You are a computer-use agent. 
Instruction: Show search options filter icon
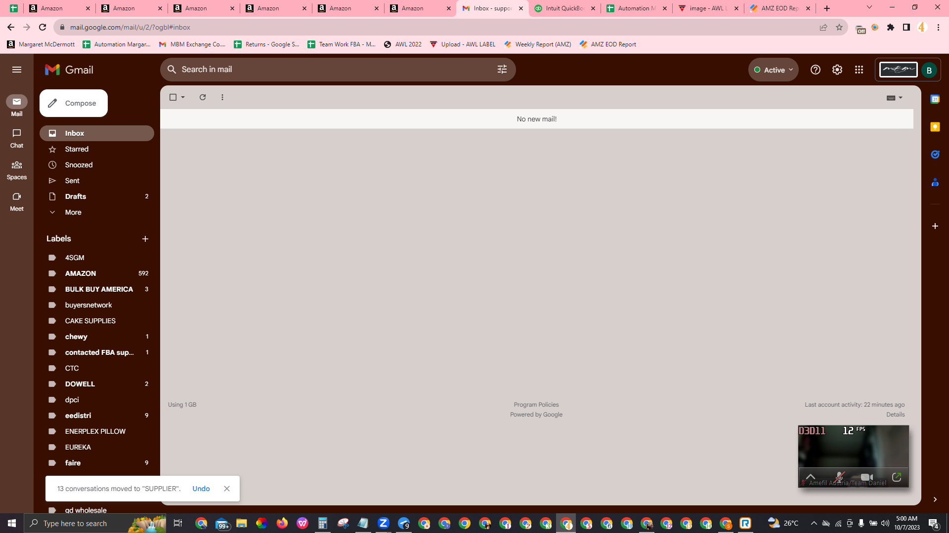[502, 70]
